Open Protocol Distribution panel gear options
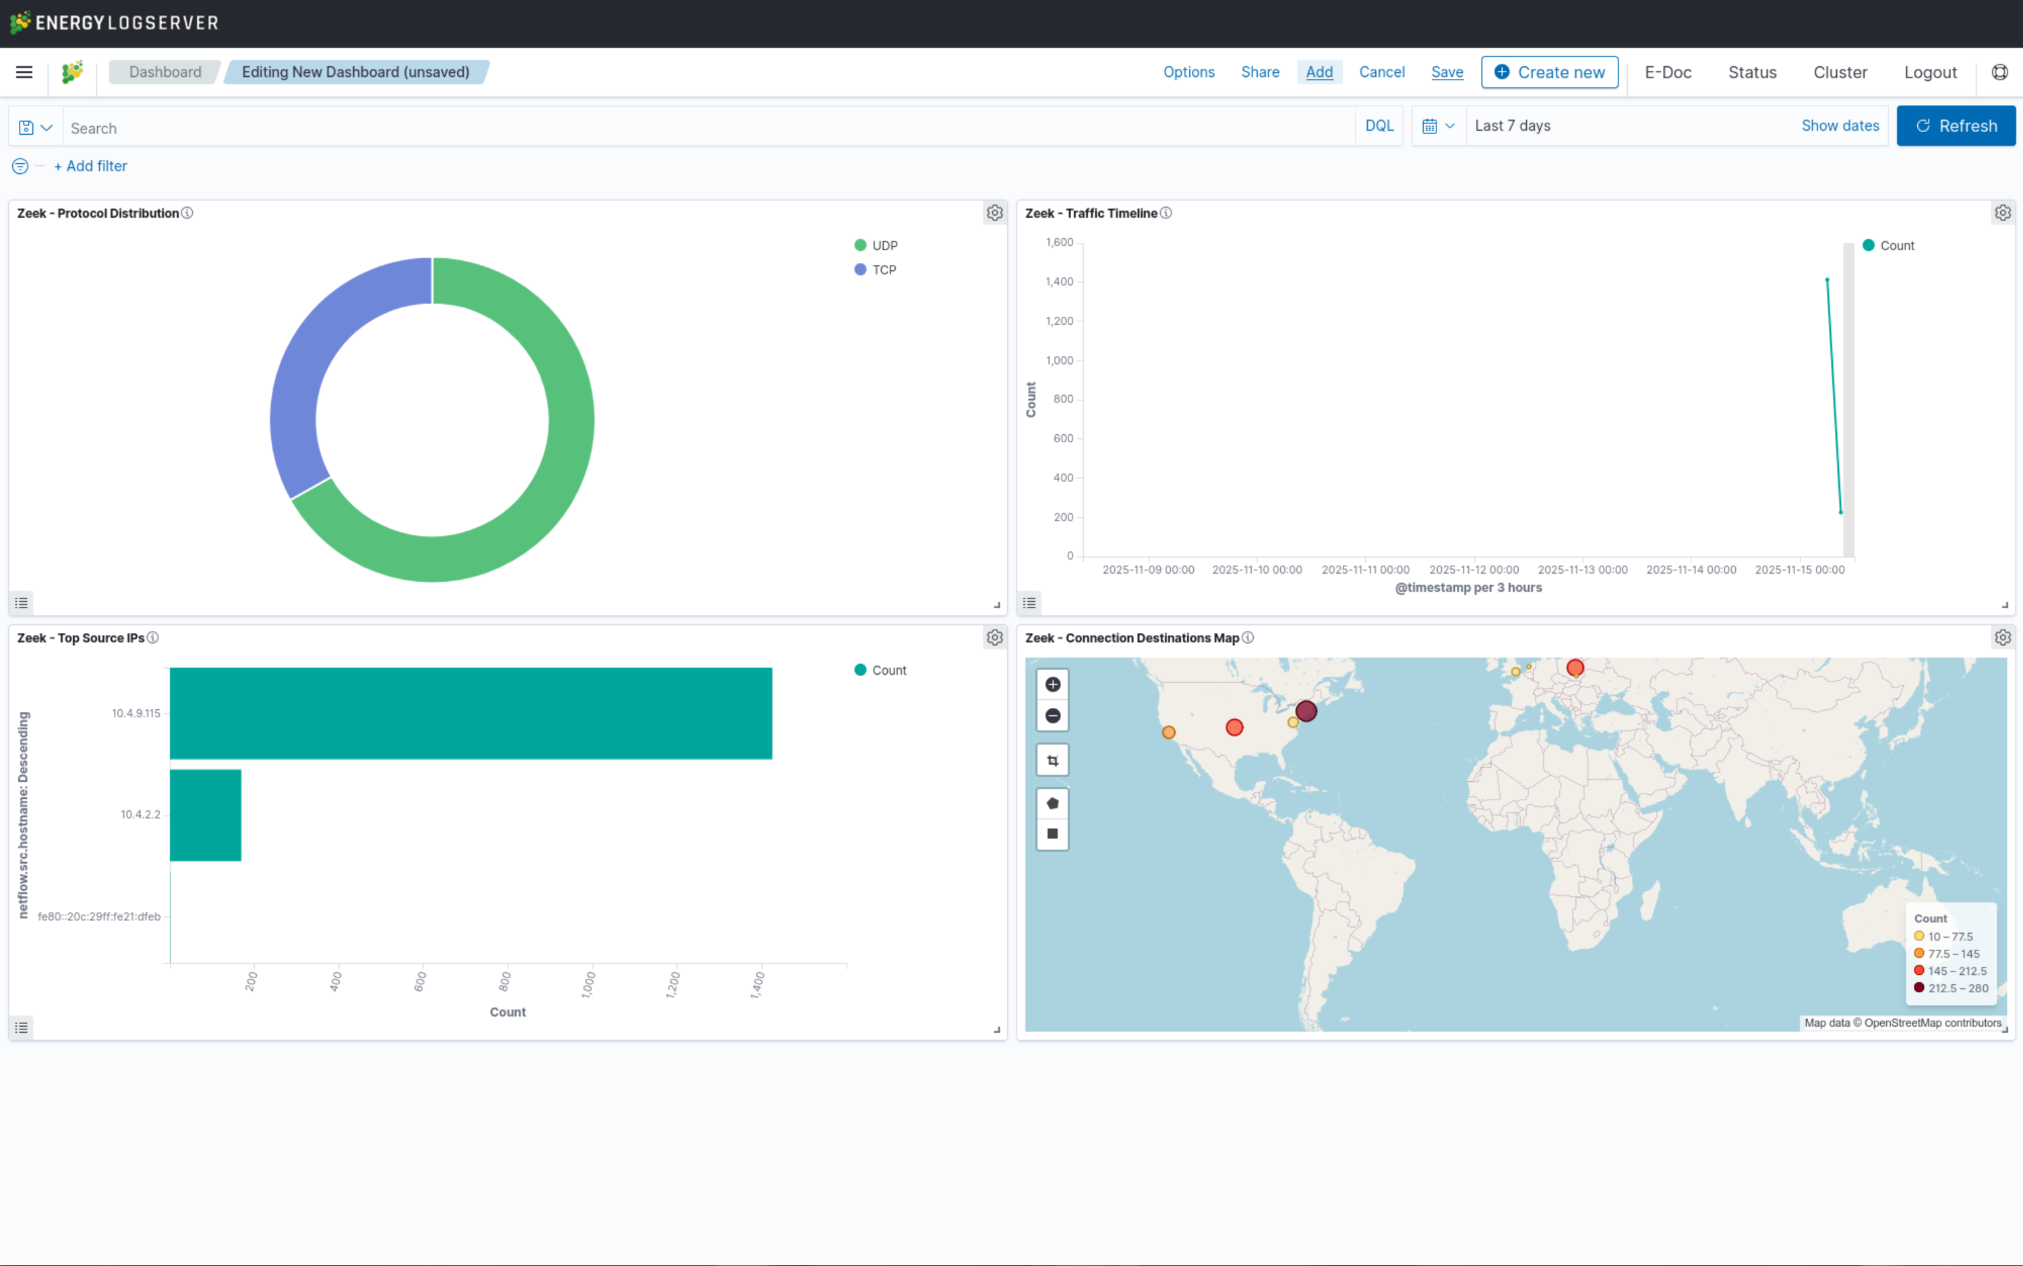2023x1266 pixels. (x=994, y=212)
